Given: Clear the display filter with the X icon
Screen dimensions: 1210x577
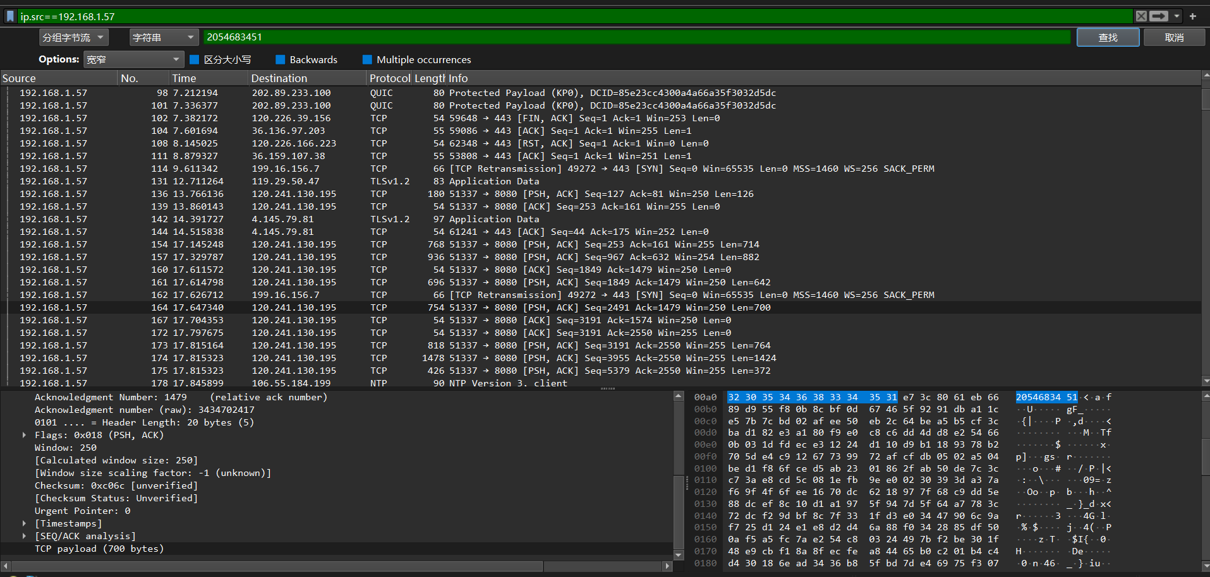Looking at the screenshot, I should 1141,16.
